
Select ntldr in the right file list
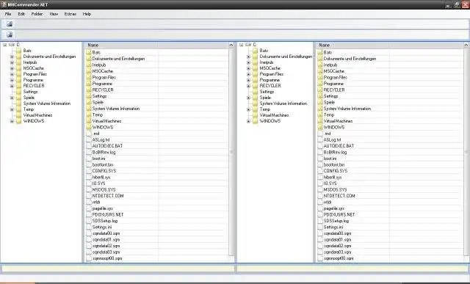(328, 203)
